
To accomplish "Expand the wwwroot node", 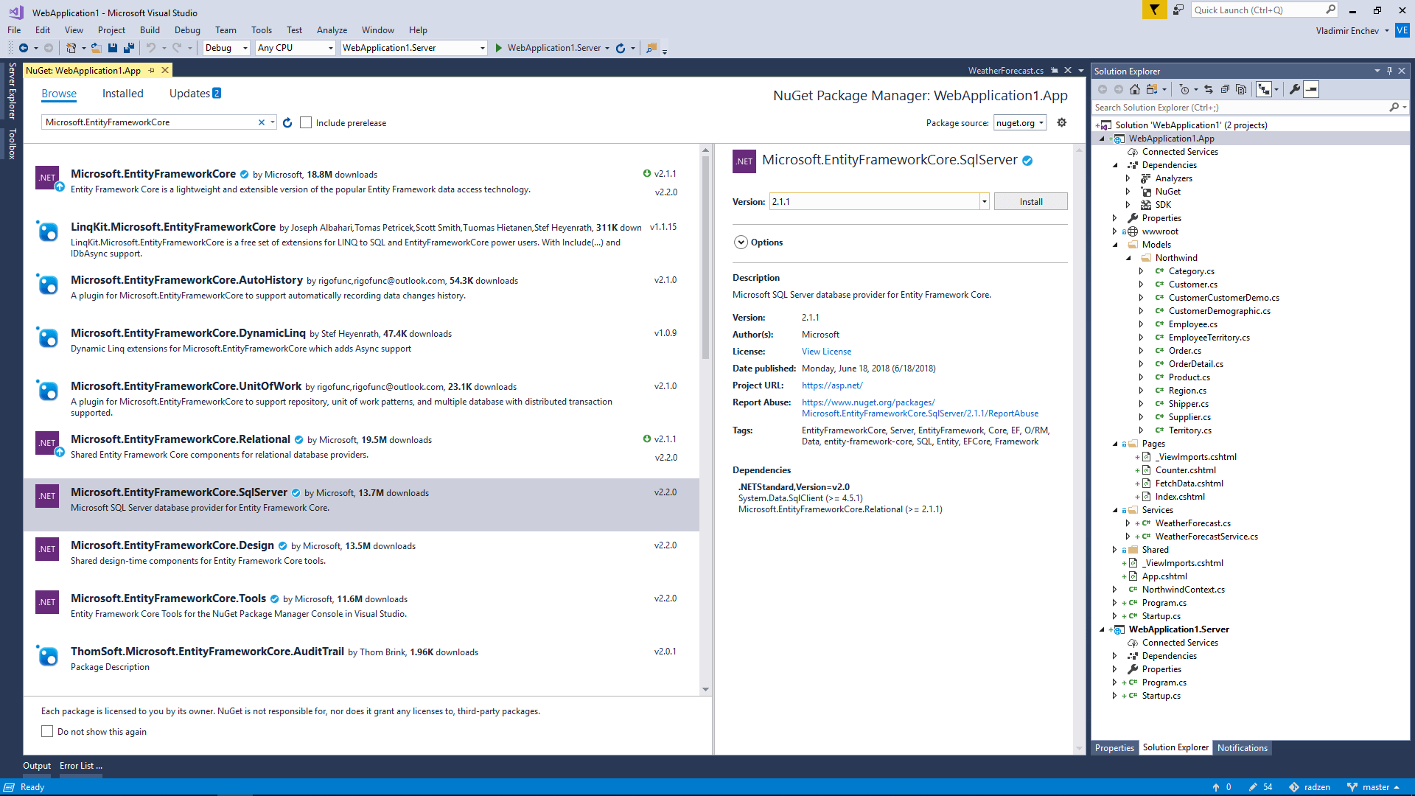I will 1115,231.
